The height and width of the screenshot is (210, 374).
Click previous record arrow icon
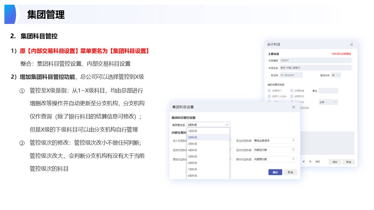(x=303, y=162)
